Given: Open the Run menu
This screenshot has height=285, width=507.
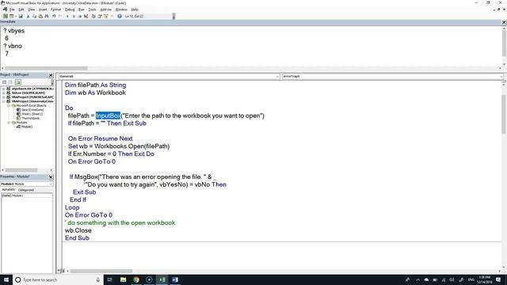Looking at the screenshot, I should coord(82,9).
